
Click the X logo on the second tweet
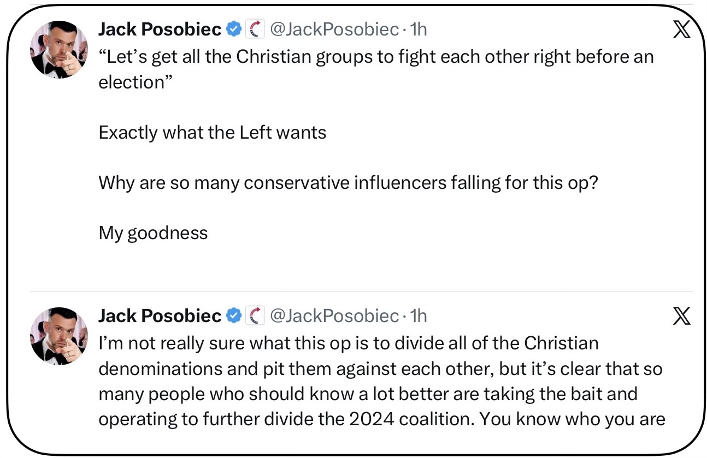[681, 316]
